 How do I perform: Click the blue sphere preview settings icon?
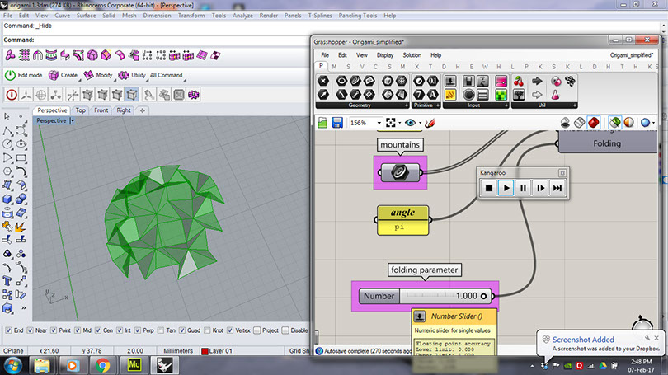coord(645,123)
